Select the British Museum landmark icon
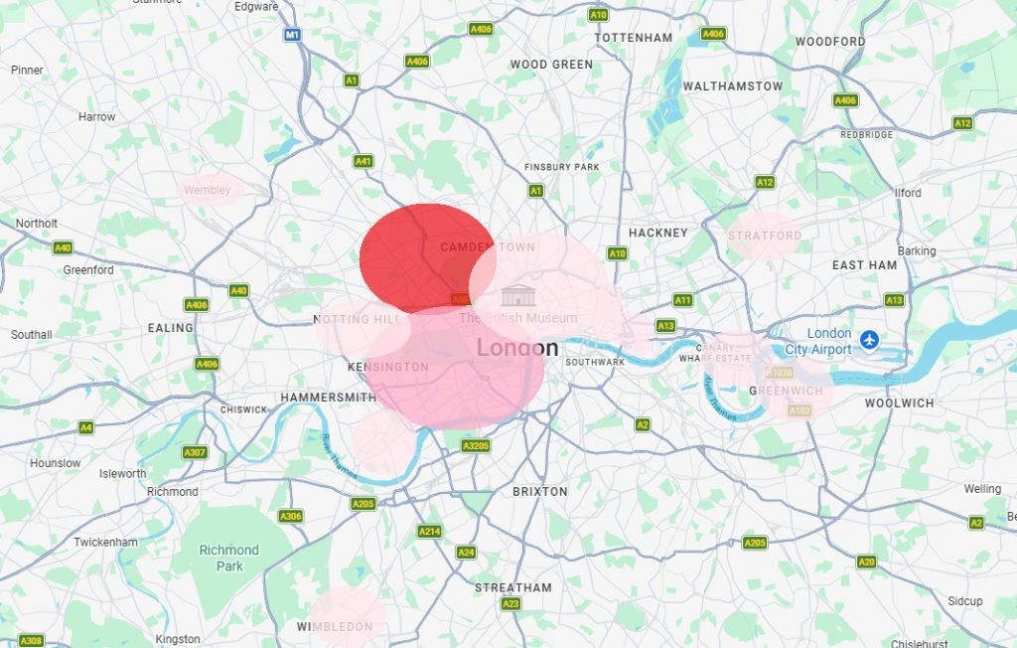1017x648 pixels. (518, 296)
